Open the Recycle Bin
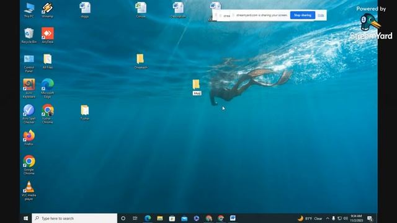 29,35
